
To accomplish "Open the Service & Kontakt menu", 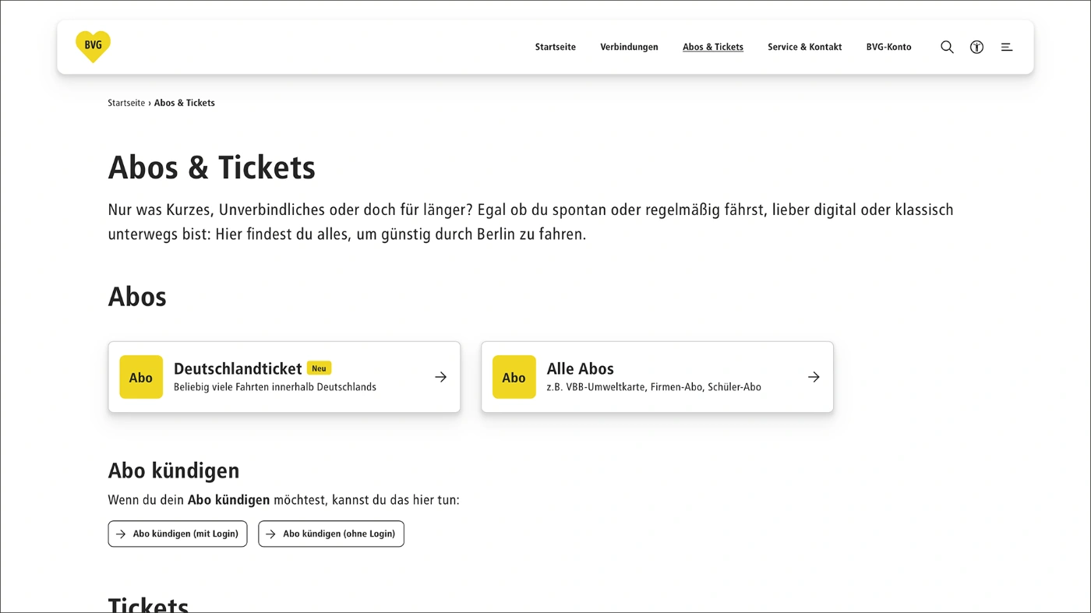I will coord(804,47).
